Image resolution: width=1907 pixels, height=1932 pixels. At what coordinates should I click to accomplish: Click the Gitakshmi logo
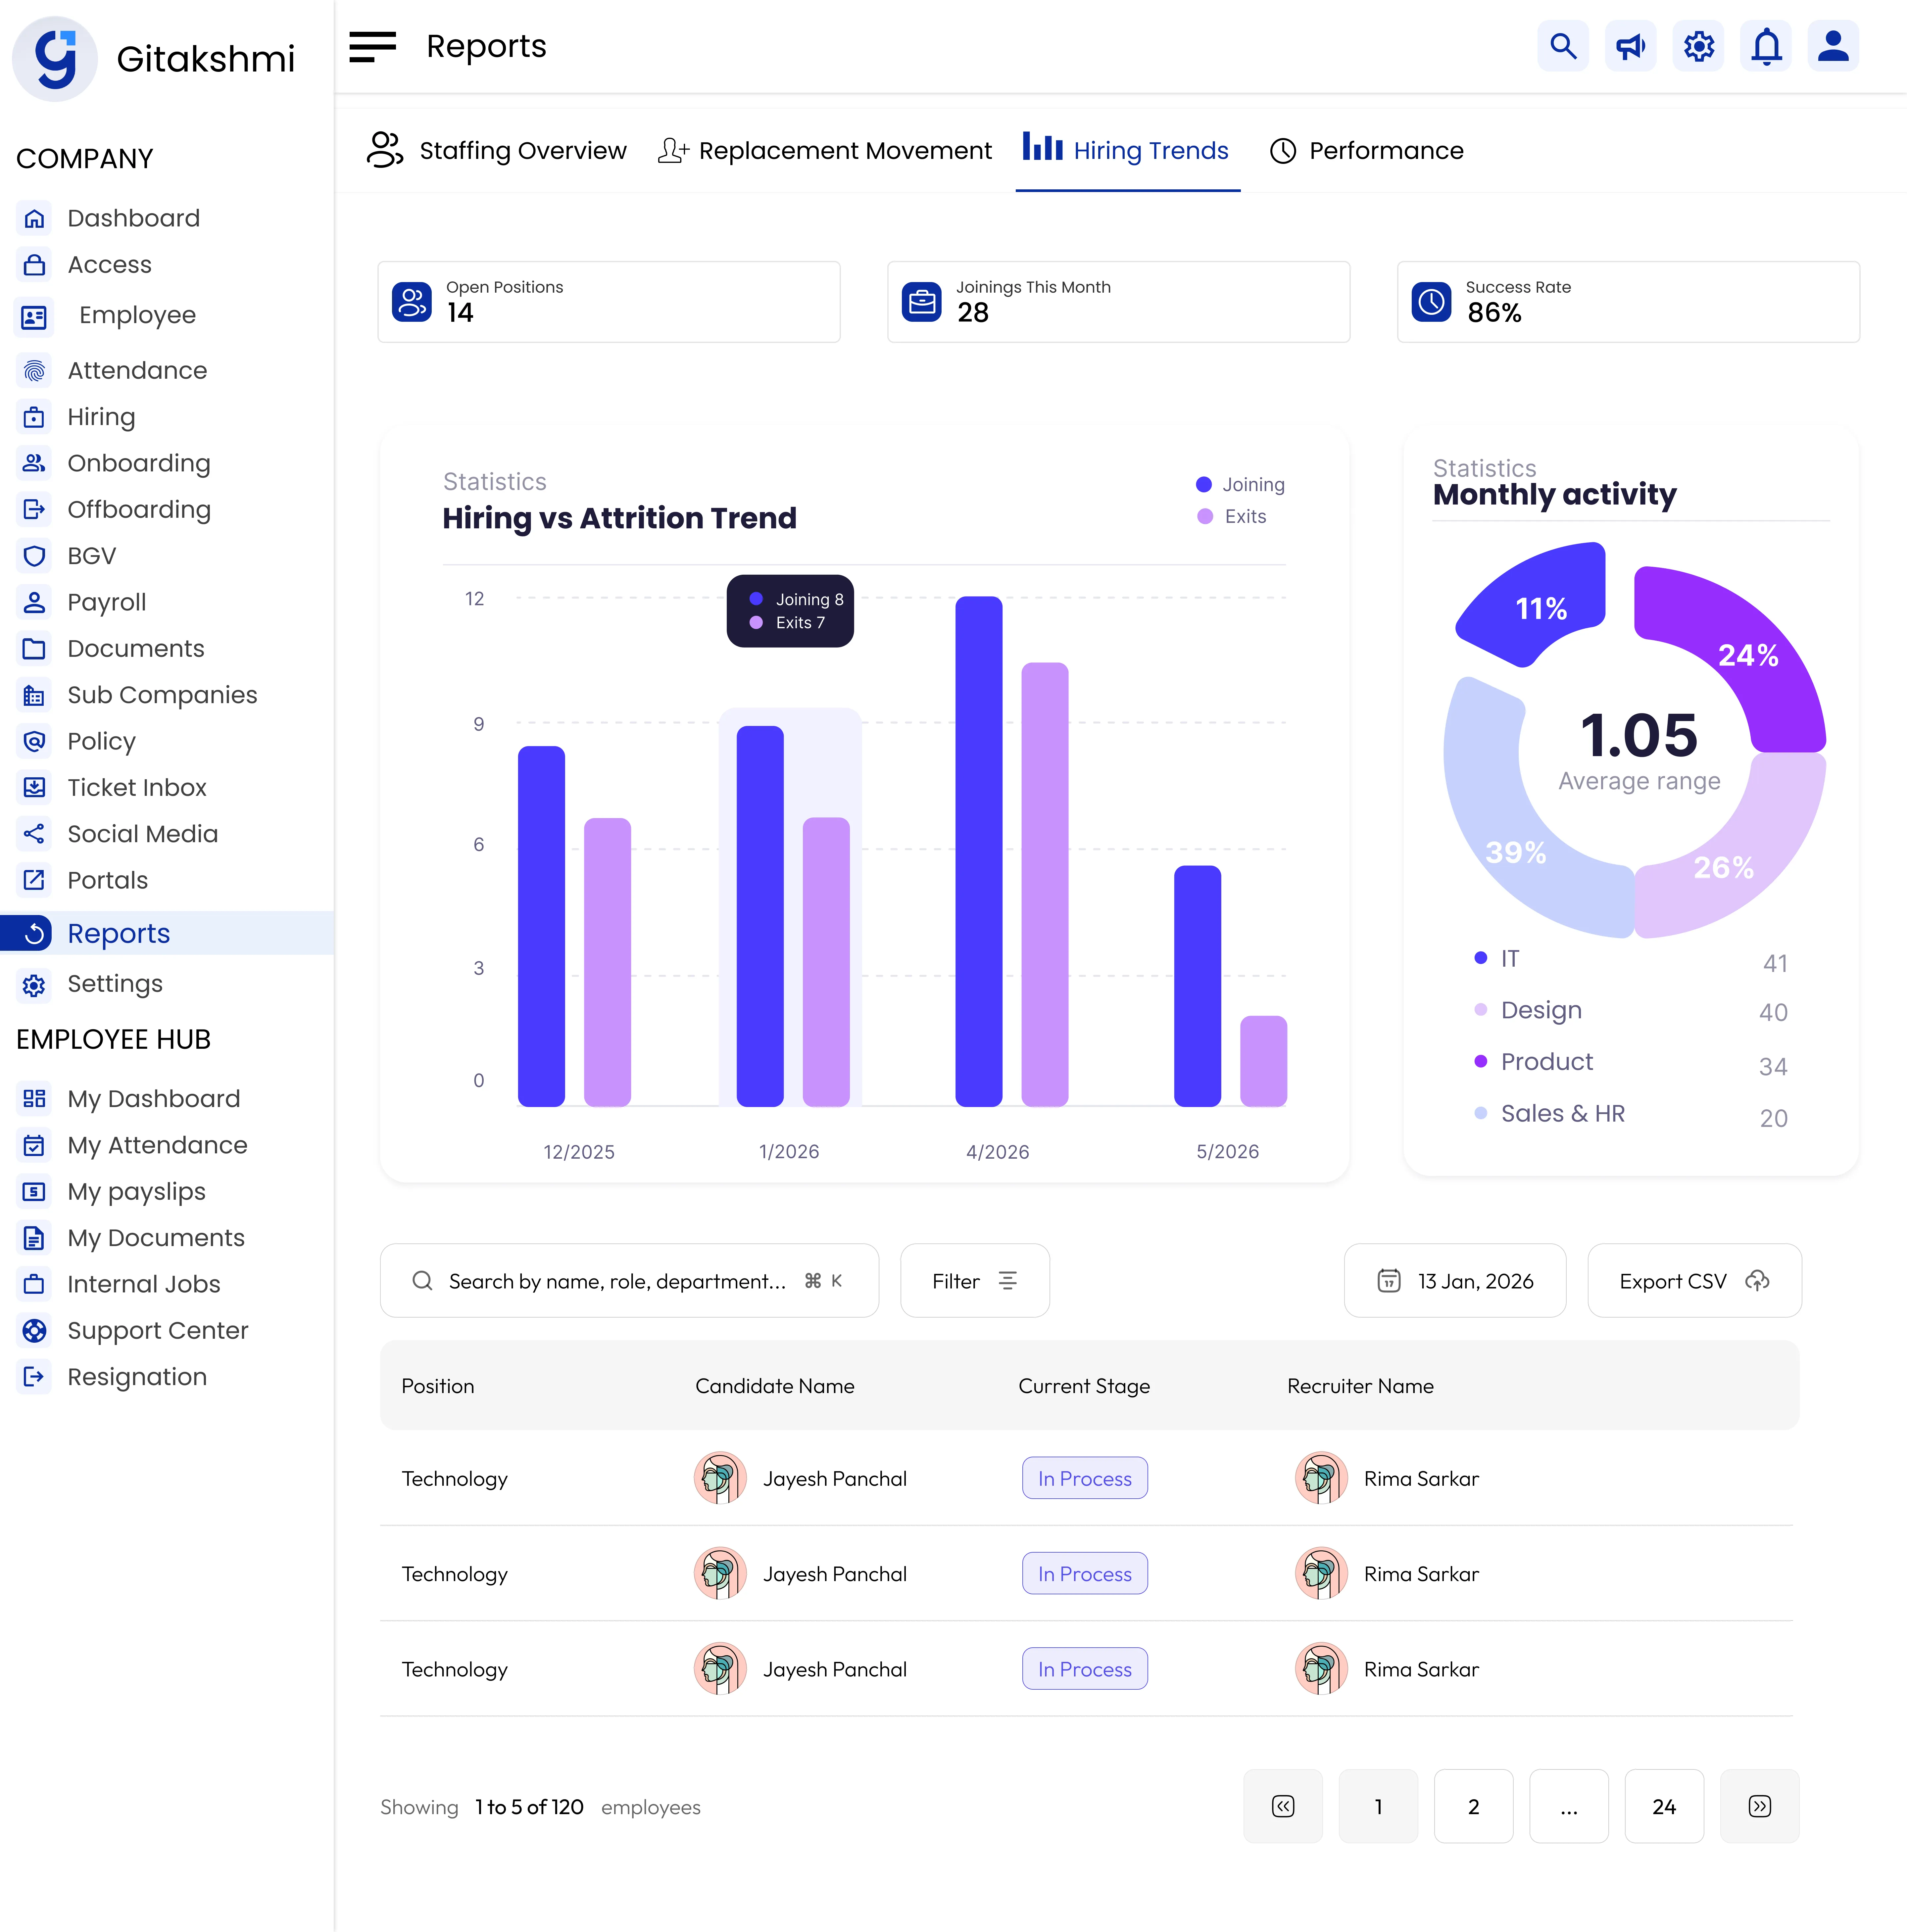pos(55,59)
